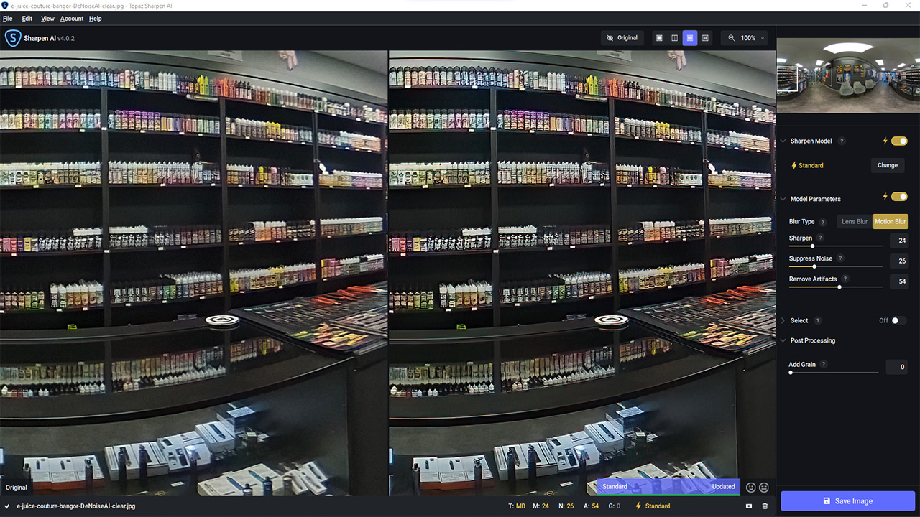The height and width of the screenshot is (517, 920).
Task: Choose Motion Blur type
Action: (891, 222)
